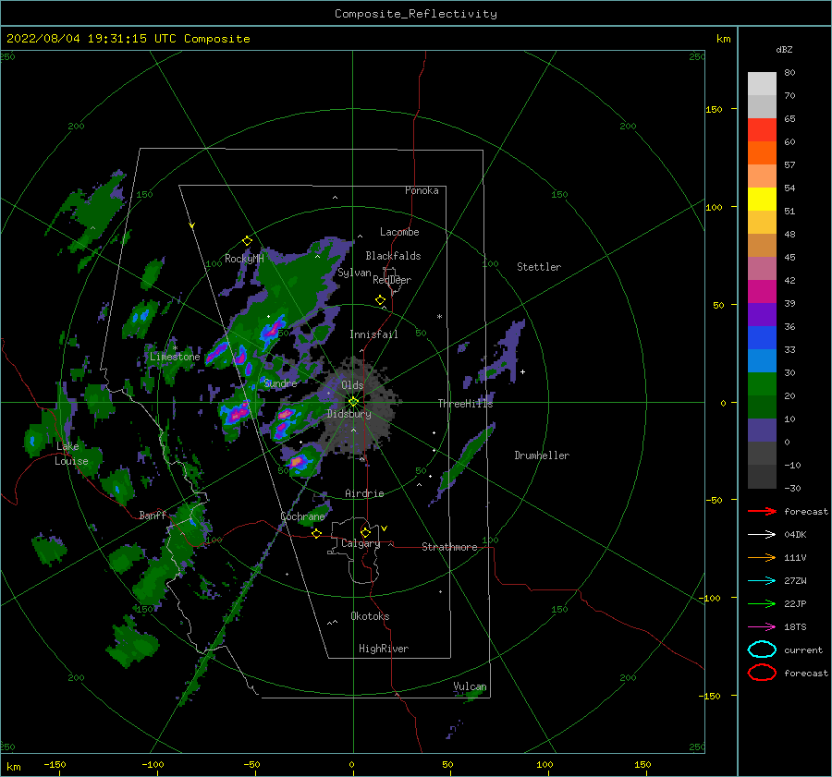Image resolution: width=832 pixels, height=777 pixels.
Task: Click the red forecast arrow in legend
Action: pos(762,511)
